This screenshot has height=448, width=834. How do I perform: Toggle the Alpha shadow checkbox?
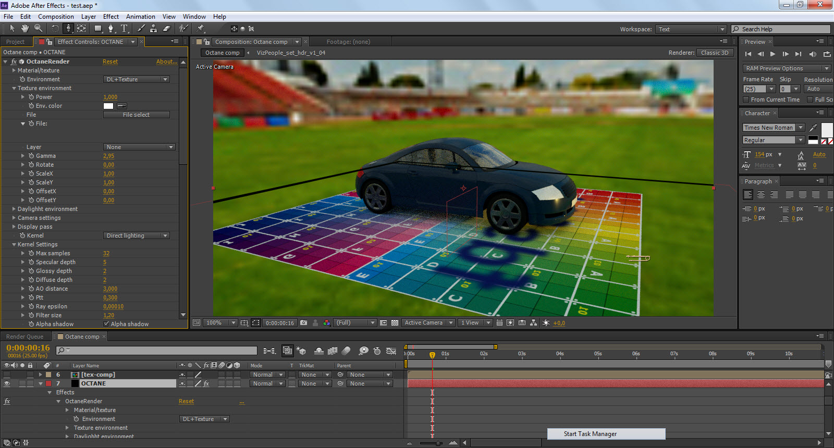[106, 324]
